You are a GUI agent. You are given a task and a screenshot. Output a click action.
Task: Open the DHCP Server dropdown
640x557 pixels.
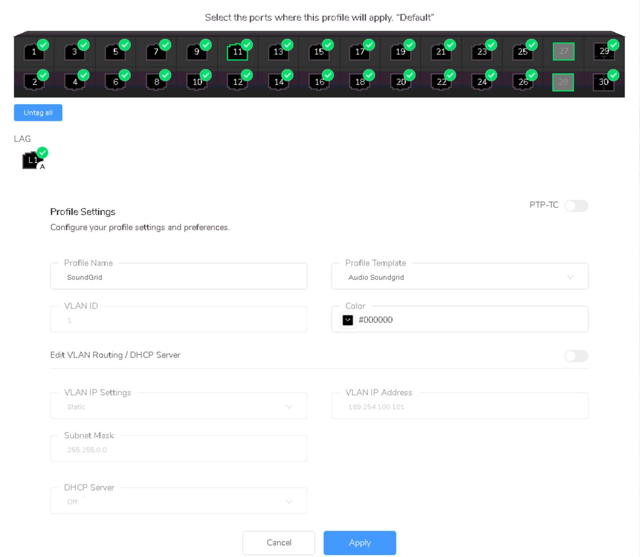point(179,501)
